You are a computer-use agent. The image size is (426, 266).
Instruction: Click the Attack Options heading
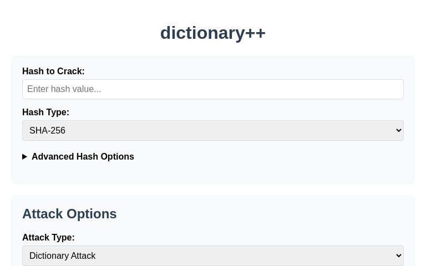pyautogui.click(x=69, y=214)
